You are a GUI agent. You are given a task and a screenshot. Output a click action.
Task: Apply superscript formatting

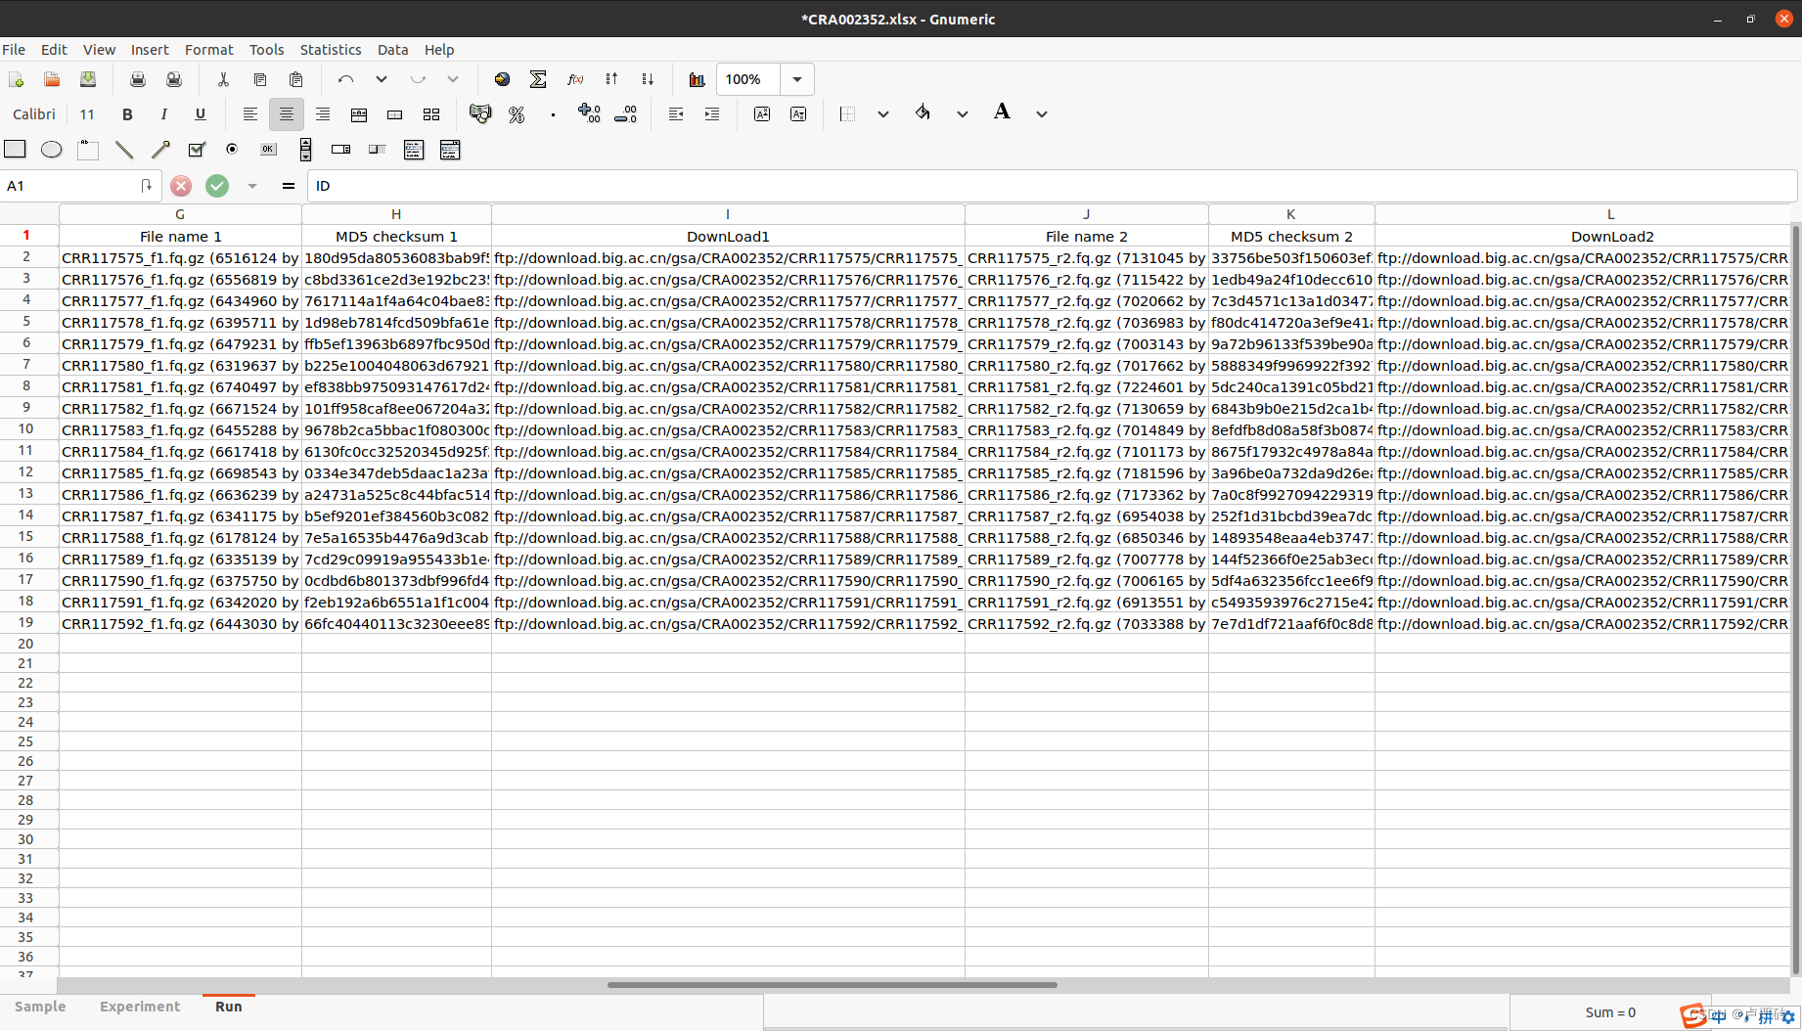click(762, 114)
